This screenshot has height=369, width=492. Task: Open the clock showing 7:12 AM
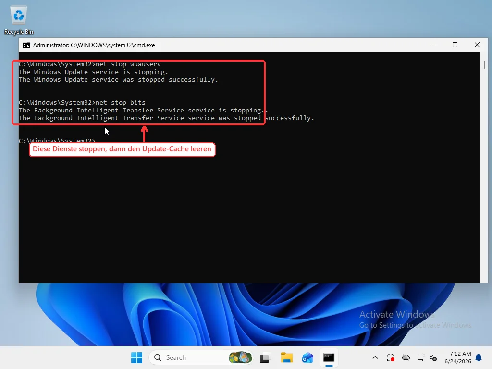pyautogui.click(x=458, y=357)
